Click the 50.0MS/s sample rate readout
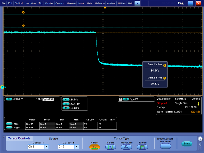The width and height of the screenshot is (204, 153). click(180, 99)
